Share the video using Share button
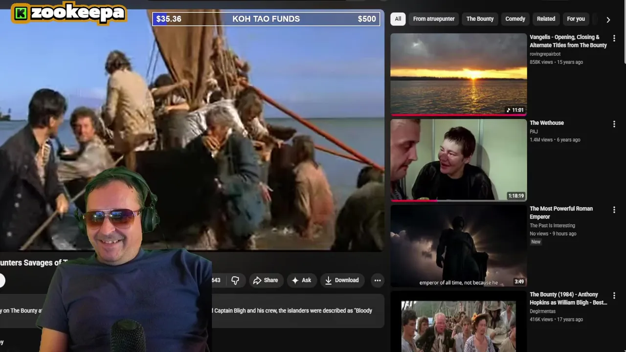The height and width of the screenshot is (352, 626). 265,280
